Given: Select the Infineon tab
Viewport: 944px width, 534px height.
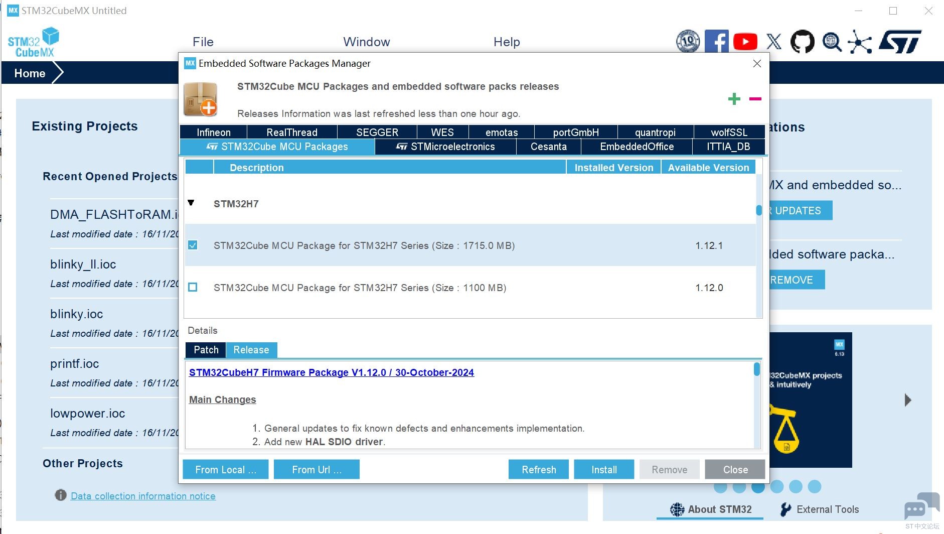Looking at the screenshot, I should click(214, 132).
